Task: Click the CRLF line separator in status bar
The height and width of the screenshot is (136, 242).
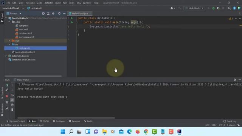Action: 214,125
